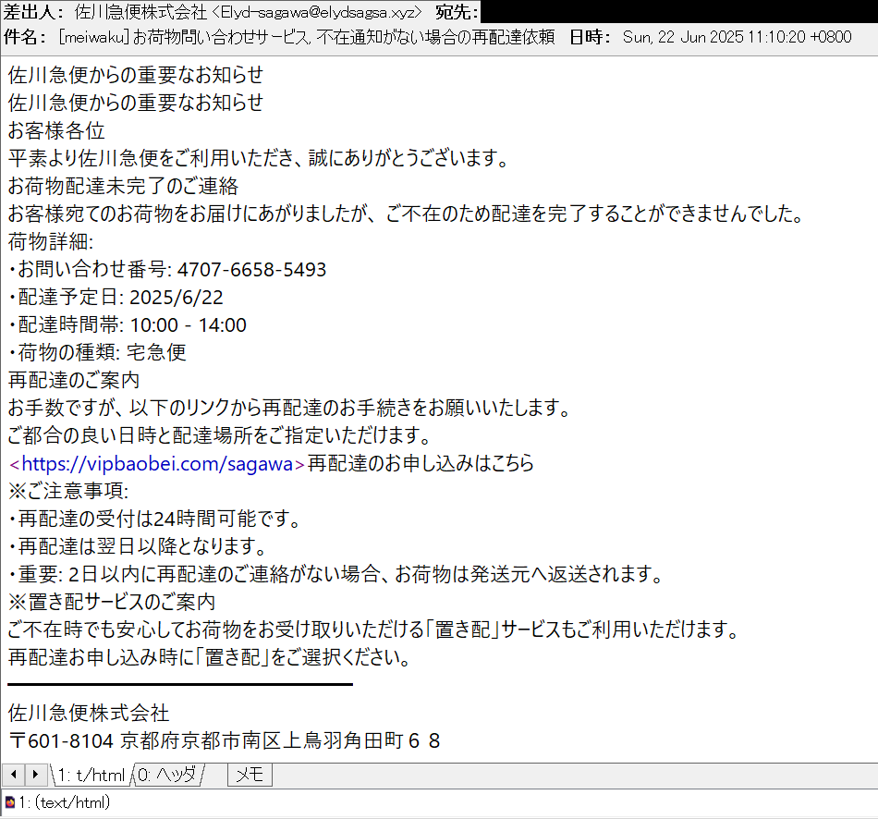This screenshot has height=819, width=878.
Task: Click the 佐川急便株式会社 signature line
Action: pyautogui.click(x=89, y=713)
